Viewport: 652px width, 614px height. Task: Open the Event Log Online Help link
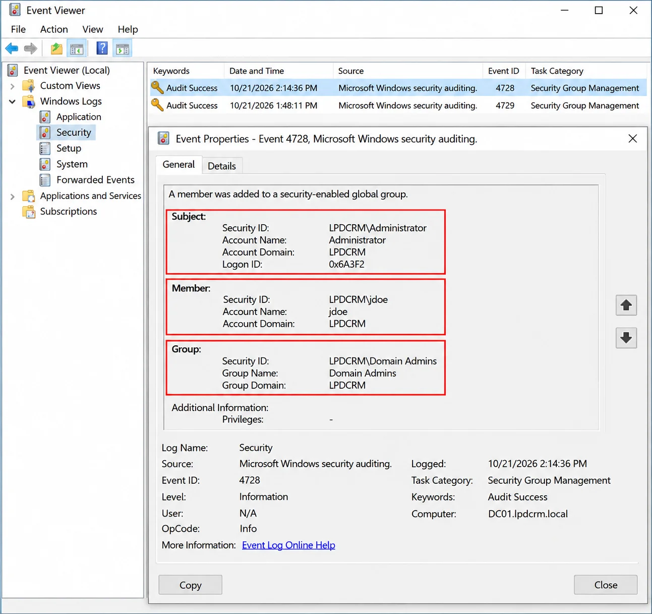pyautogui.click(x=288, y=545)
